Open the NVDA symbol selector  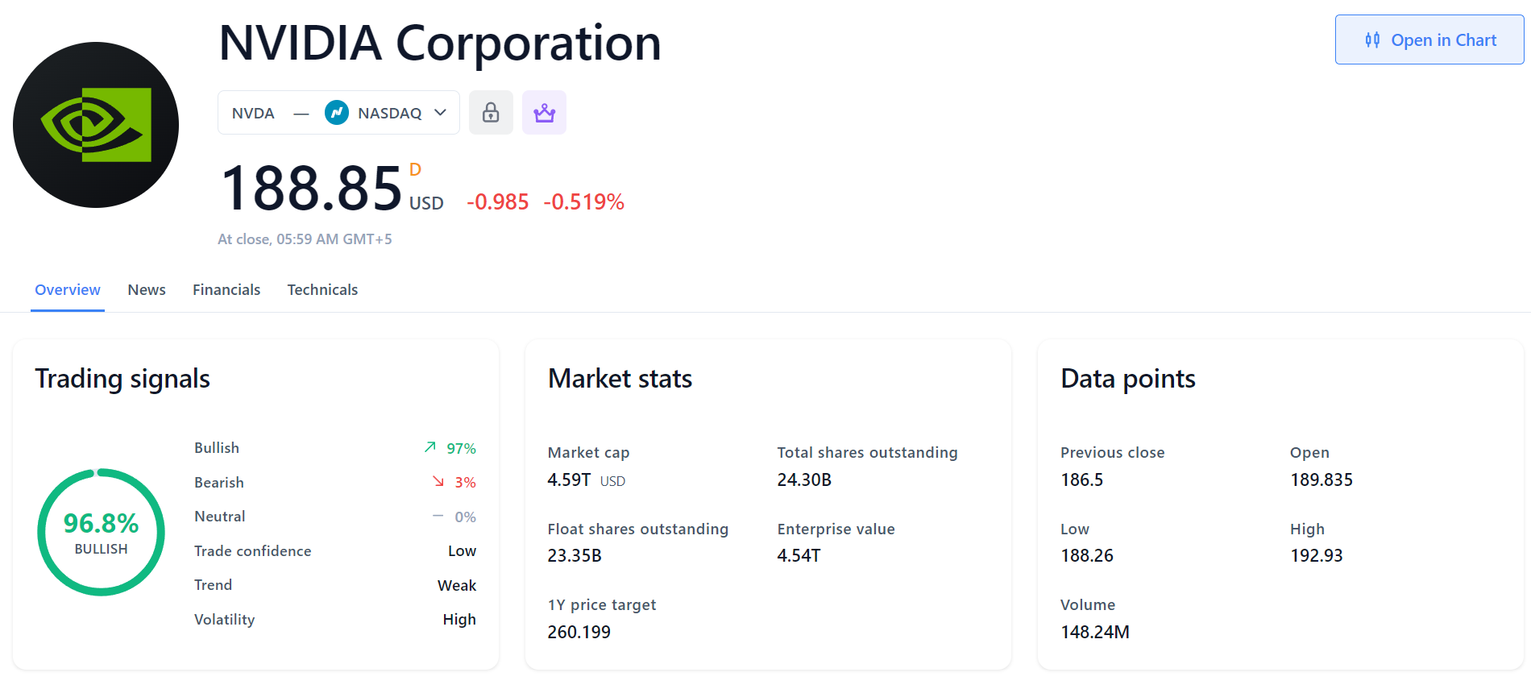tap(253, 113)
